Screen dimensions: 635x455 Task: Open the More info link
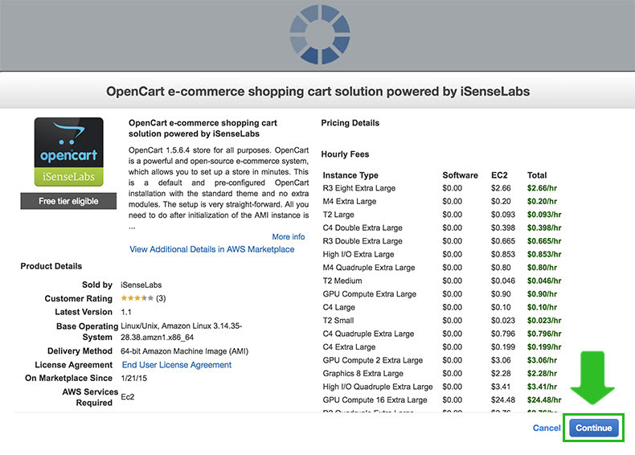pos(289,236)
